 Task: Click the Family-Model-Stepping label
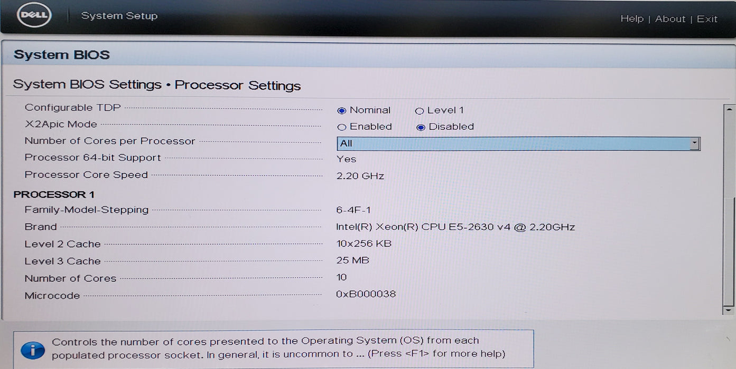87,210
